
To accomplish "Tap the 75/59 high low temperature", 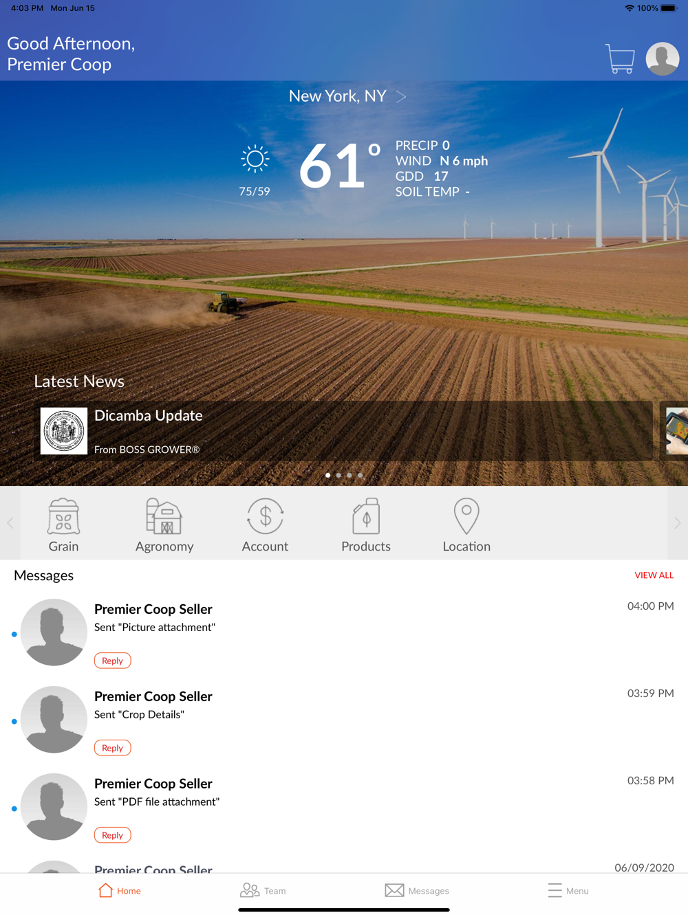I will pos(255,192).
